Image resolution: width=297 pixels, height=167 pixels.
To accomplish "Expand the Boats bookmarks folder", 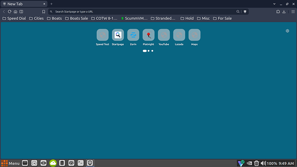I will click(x=54, y=19).
